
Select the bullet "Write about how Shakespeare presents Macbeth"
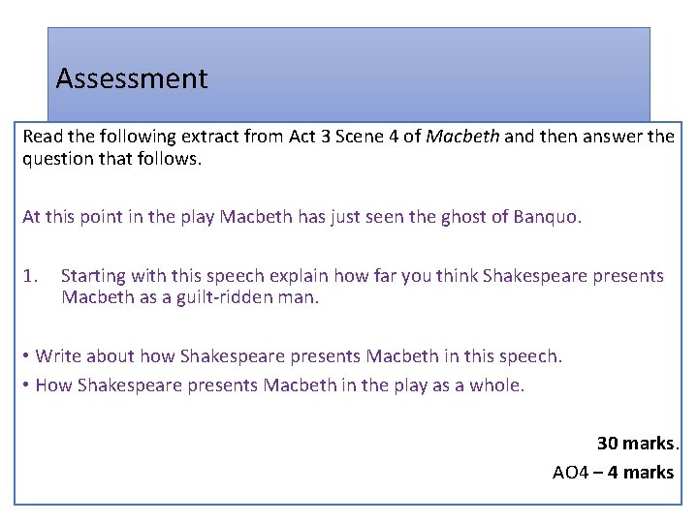coord(299,356)
